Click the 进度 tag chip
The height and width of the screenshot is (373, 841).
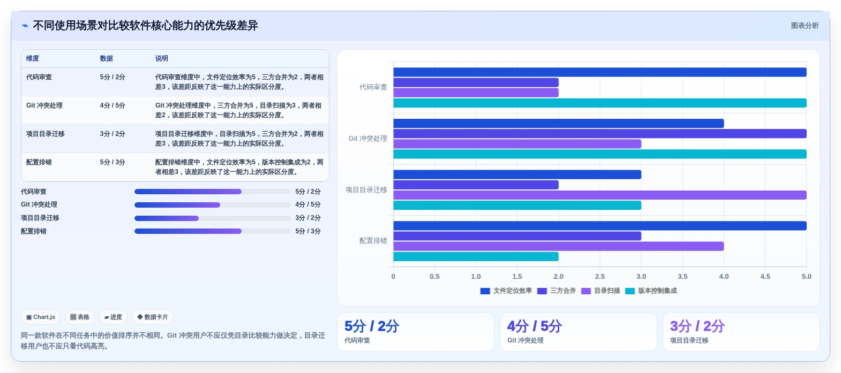[x=113, y=317]
